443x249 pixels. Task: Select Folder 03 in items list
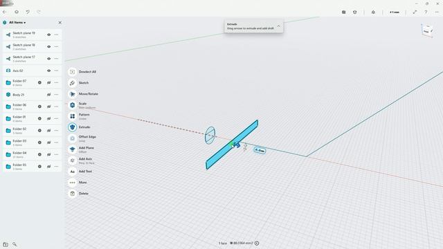32,142
